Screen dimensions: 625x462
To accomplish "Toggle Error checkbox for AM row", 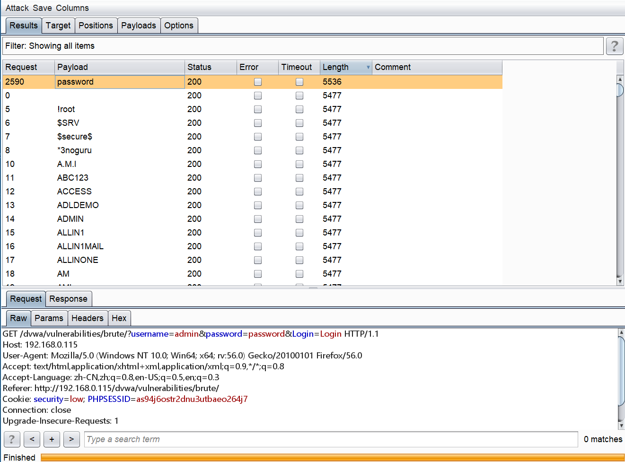I will click(258, 274).
